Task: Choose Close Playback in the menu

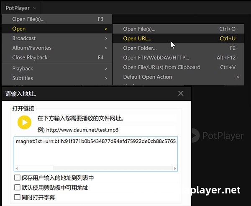Action: (57, 57)
